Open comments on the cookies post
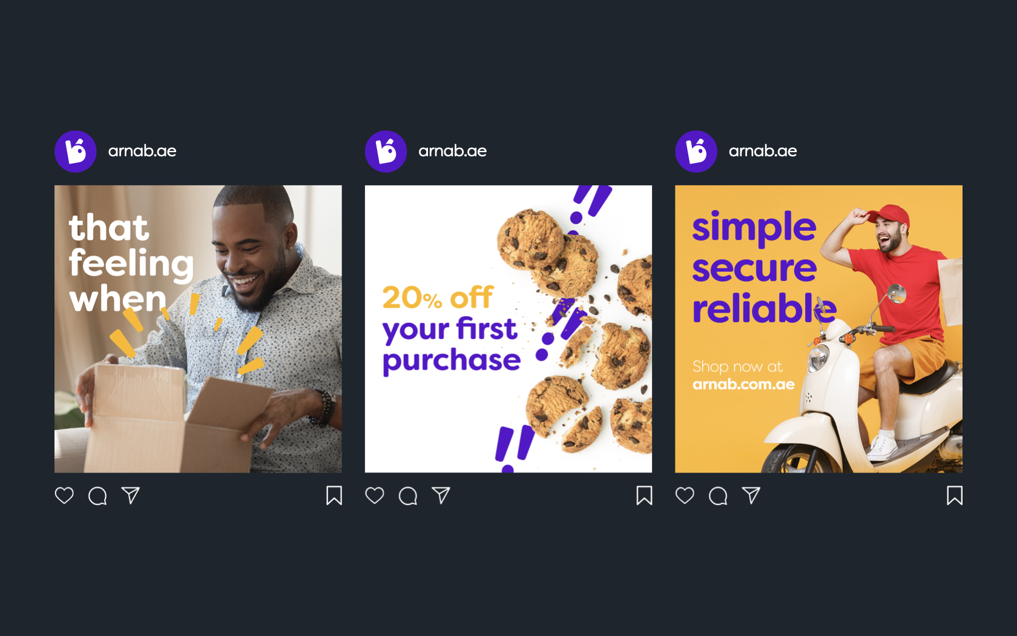The height and width of the screenshot is (636, 1017). click(408, 496)
